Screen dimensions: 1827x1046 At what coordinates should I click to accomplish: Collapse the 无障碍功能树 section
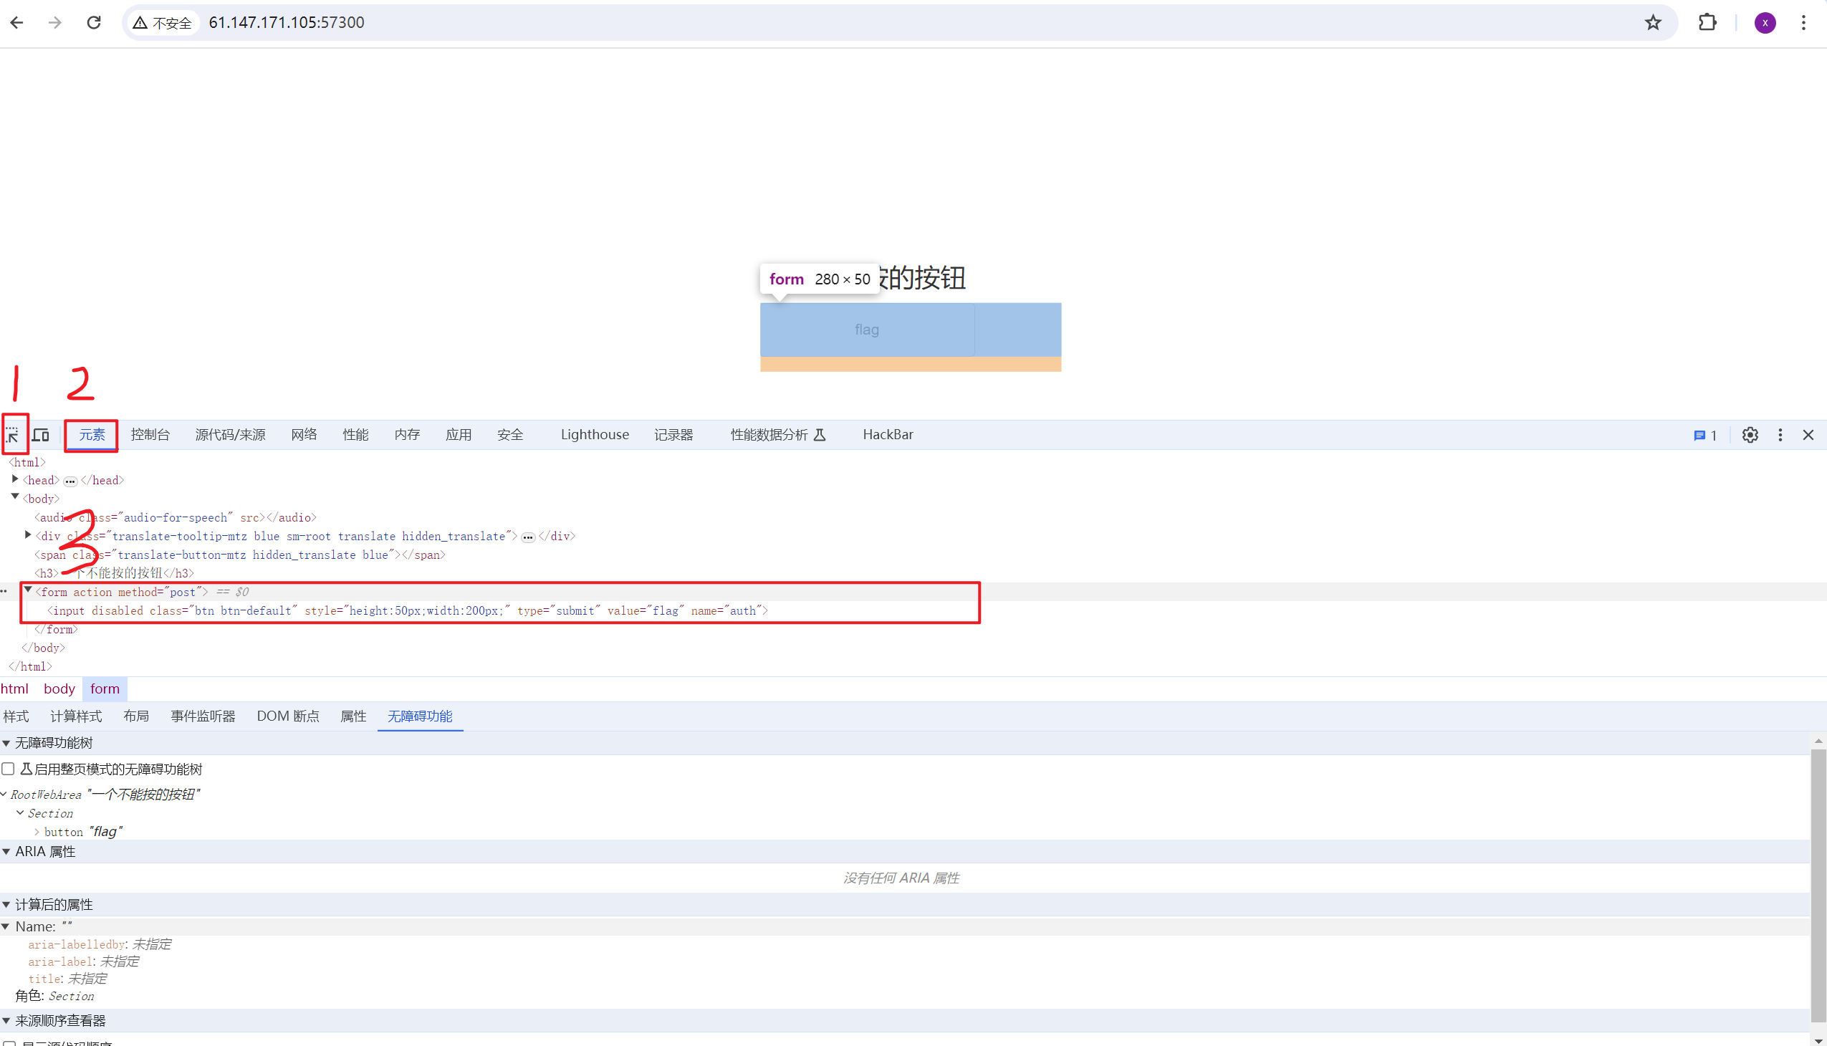pos(6,743)
